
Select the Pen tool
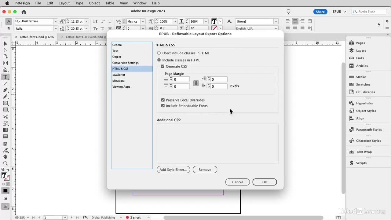(x=5, y=90)
